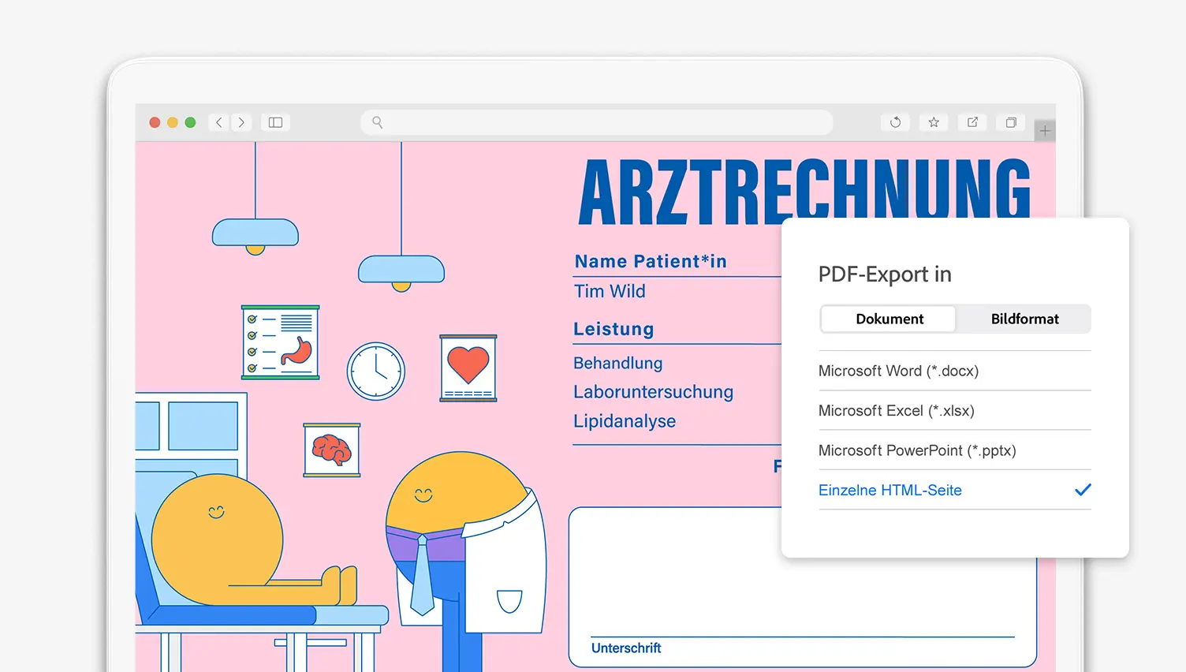Switch to the Bildformat tab
1186x672 pixels.
[x=1024, y=319]
